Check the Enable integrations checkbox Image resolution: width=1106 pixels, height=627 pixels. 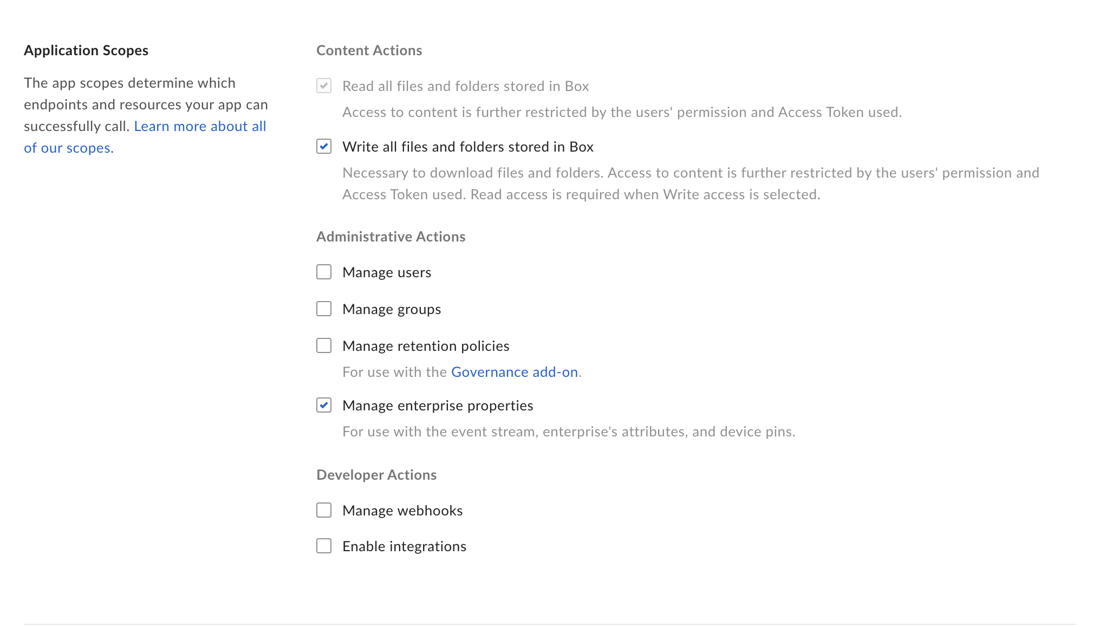(324, 546)
